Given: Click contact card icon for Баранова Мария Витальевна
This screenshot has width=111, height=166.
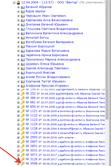Looking at the screenshot, I should click(x=23, y=51).
